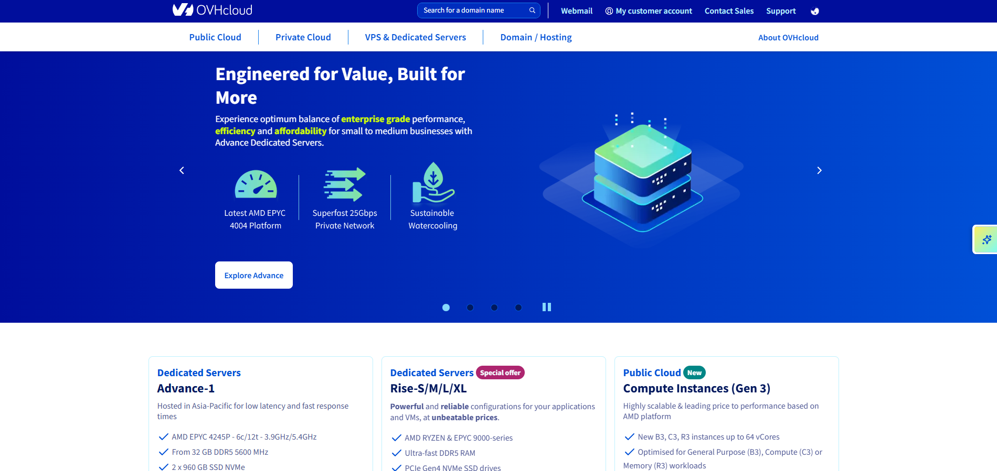Go to next carousel slide arrow
This screenshot has width=997, height=471.
coord(819,170)
